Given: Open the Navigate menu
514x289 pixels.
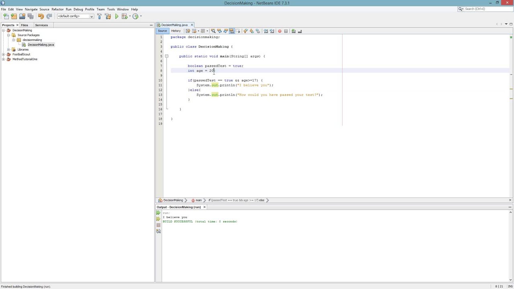Looking at the screenshot, I should tap(31, 9).
